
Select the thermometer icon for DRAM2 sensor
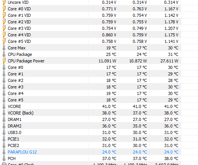click(4, 126)
